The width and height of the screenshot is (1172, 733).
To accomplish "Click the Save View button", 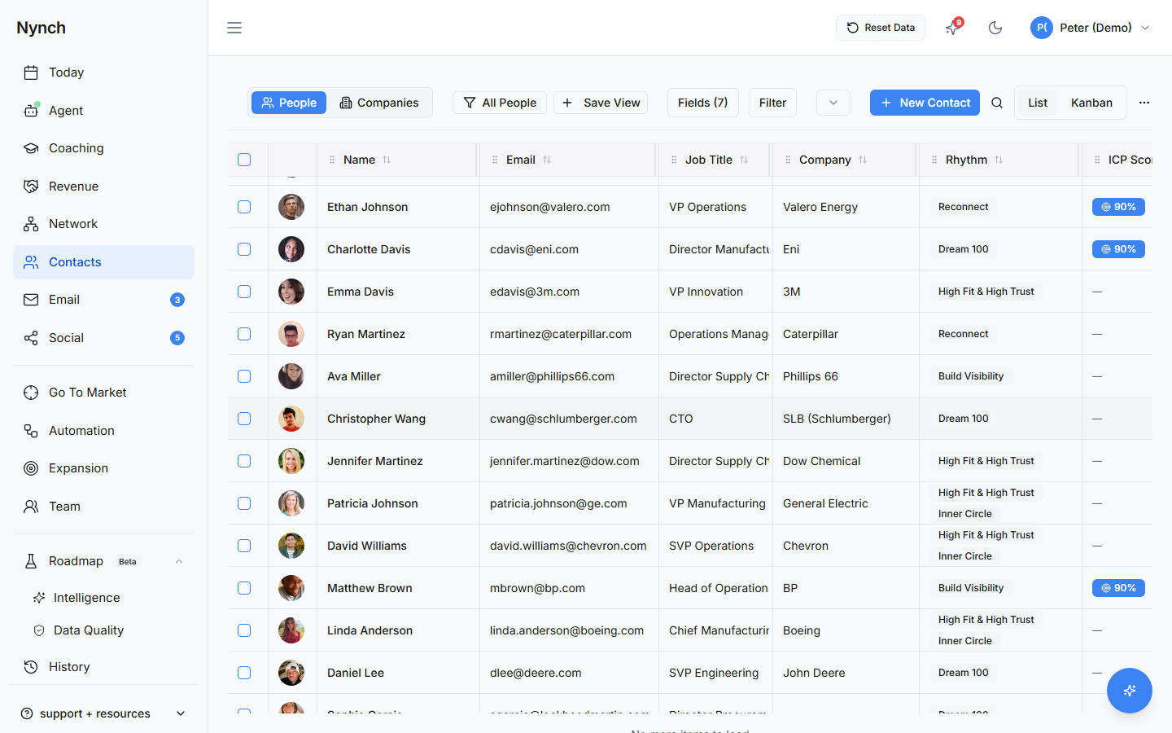I will tap(601, 103).
